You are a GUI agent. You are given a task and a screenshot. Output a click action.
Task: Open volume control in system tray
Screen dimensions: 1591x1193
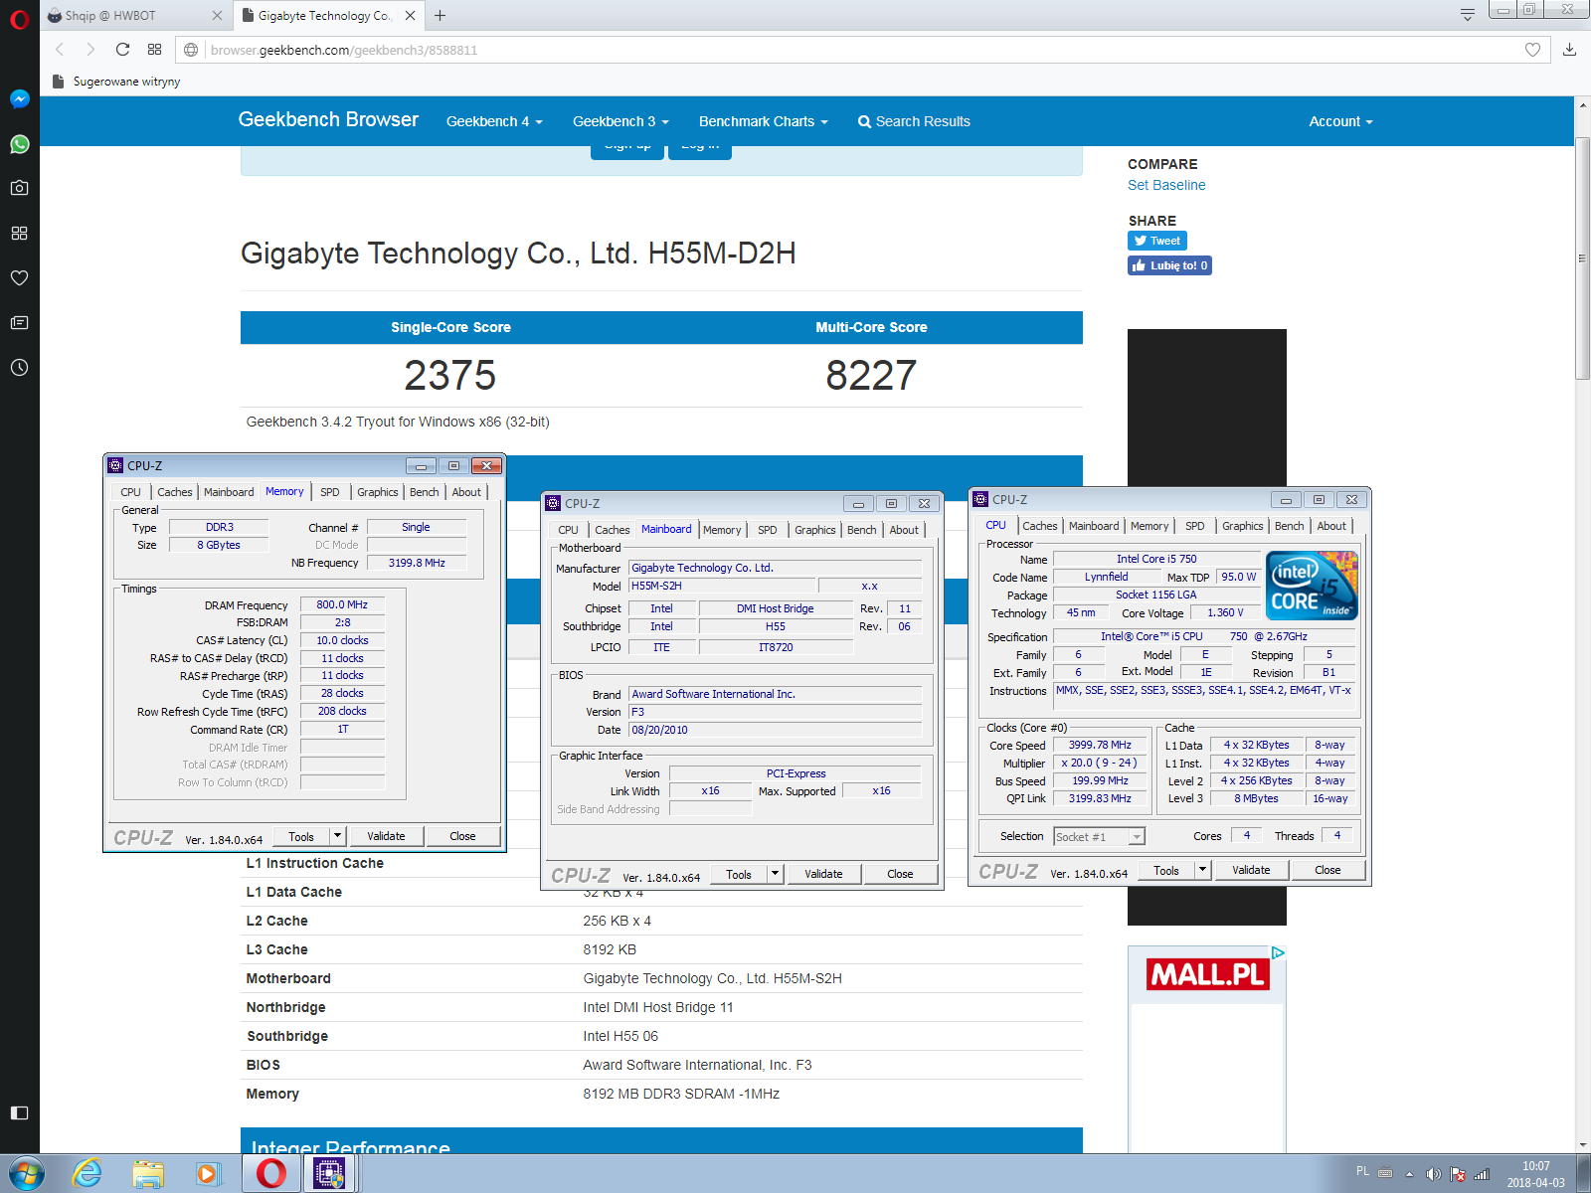pyautogui.click(x=1433, y=1174)
